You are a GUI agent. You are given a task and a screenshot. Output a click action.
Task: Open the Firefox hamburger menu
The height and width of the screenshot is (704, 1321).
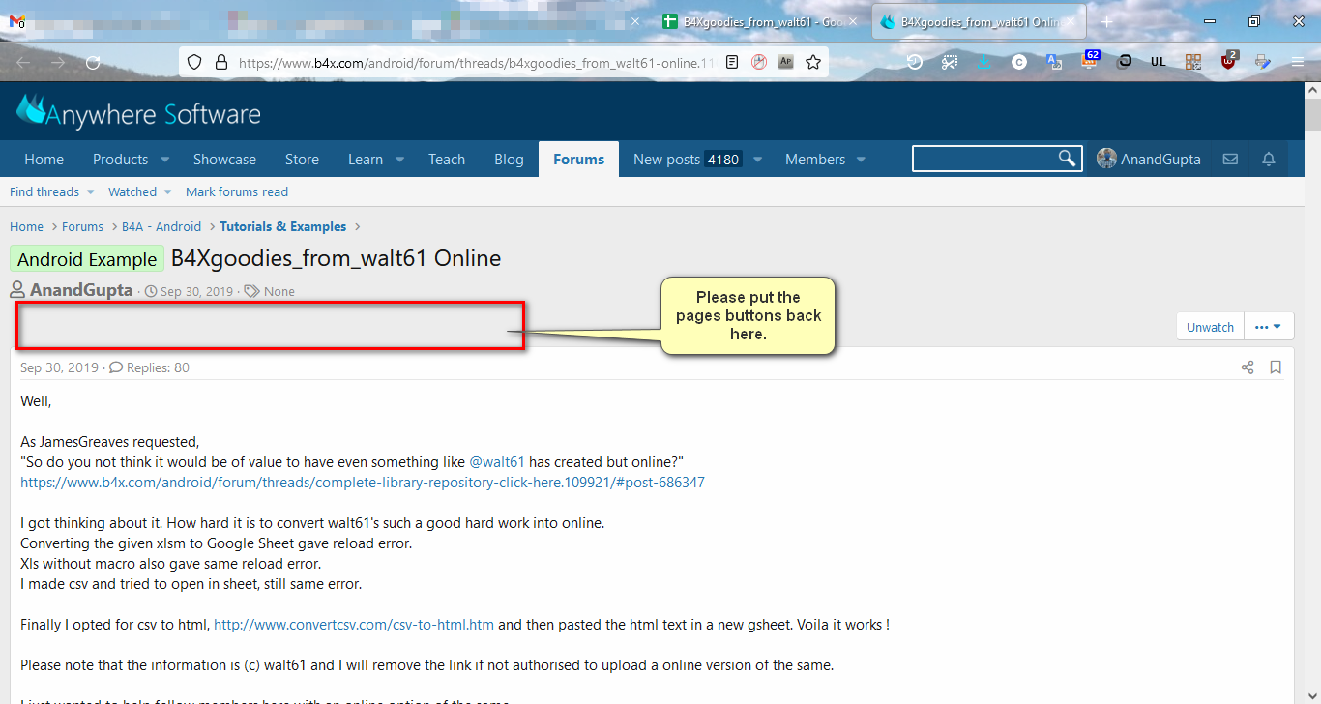[x=1298, y=62]
